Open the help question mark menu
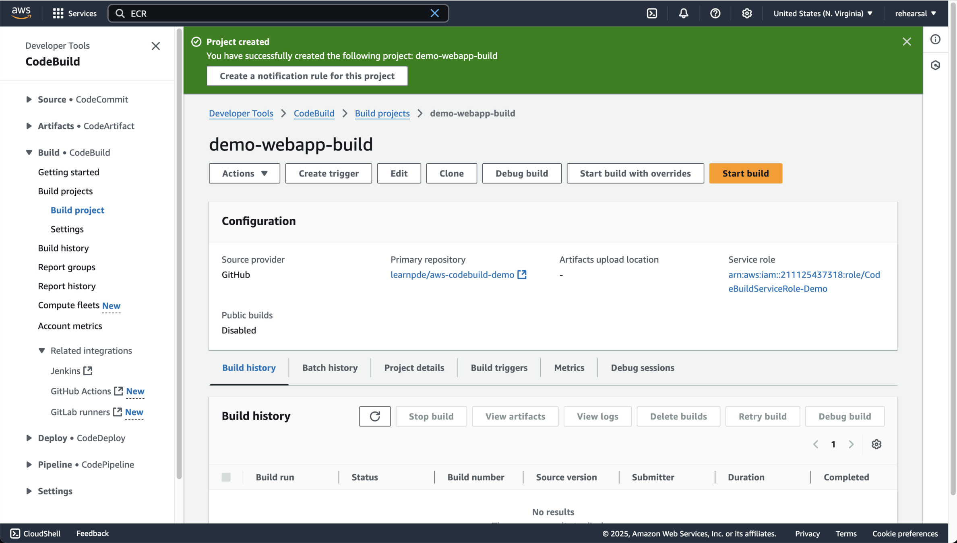This screenshot has height=543, width=957. point(715,13)
